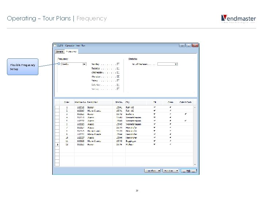Click the Site No. column header

[119, 102]
